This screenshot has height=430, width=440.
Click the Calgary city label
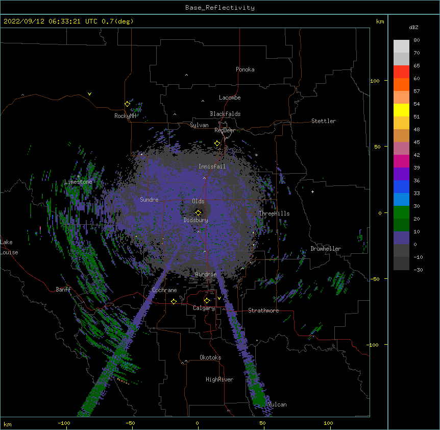click(x=204, y=308)
